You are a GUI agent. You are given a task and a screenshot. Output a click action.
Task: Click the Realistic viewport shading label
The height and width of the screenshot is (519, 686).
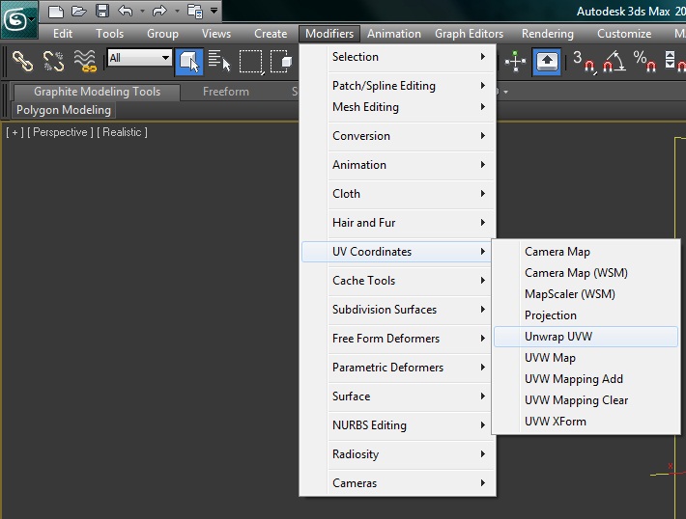(x=123, y=132)
